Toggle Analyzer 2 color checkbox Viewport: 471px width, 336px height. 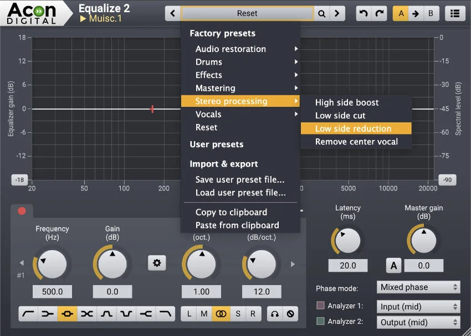point(320,321)
